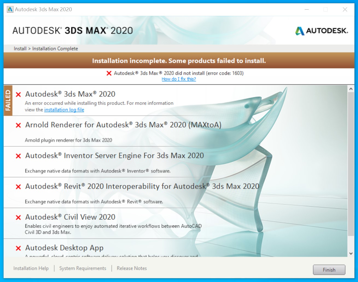Click the 'Installation incomplete' banner message
Image resolution: width=358 pixels, height=282 pixels.
pos(179,61)
